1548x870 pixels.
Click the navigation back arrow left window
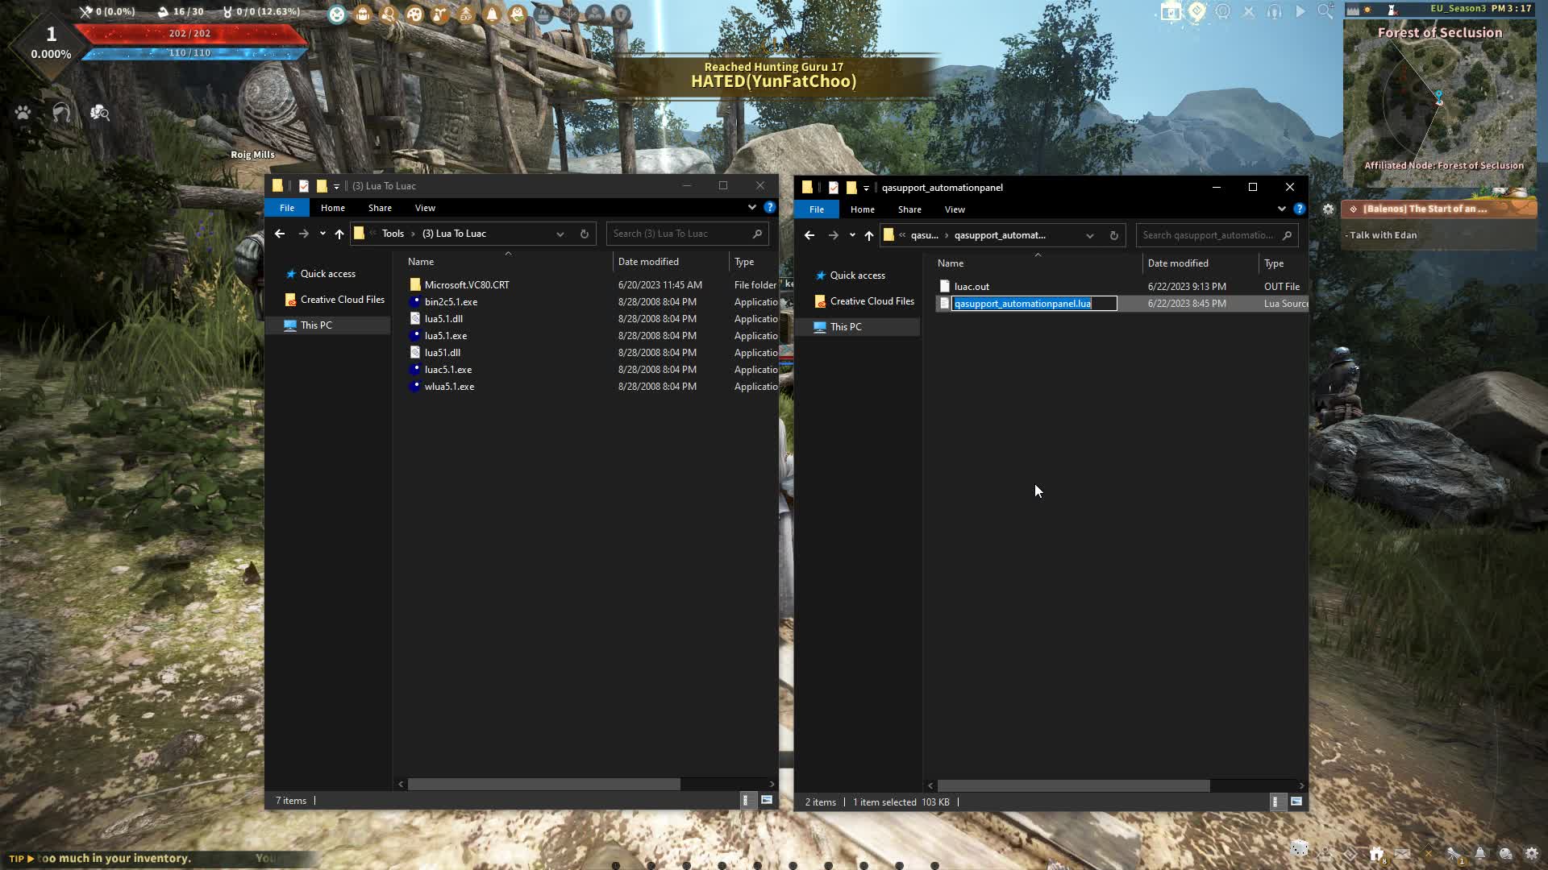(x=280, y=233)
